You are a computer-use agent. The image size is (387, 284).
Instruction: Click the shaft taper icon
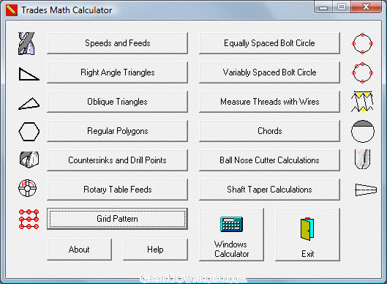pyautogui.click(x=366, y=190)
